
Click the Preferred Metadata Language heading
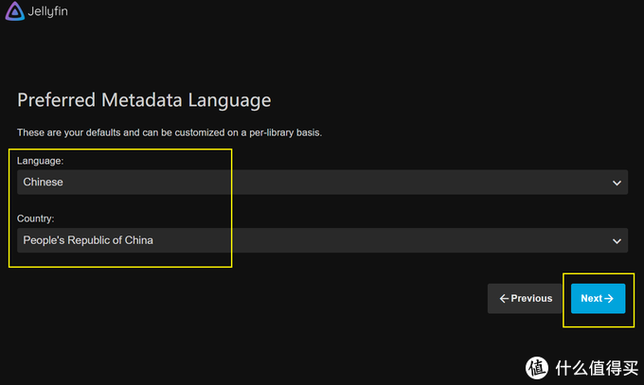click(x=144, y=100)
